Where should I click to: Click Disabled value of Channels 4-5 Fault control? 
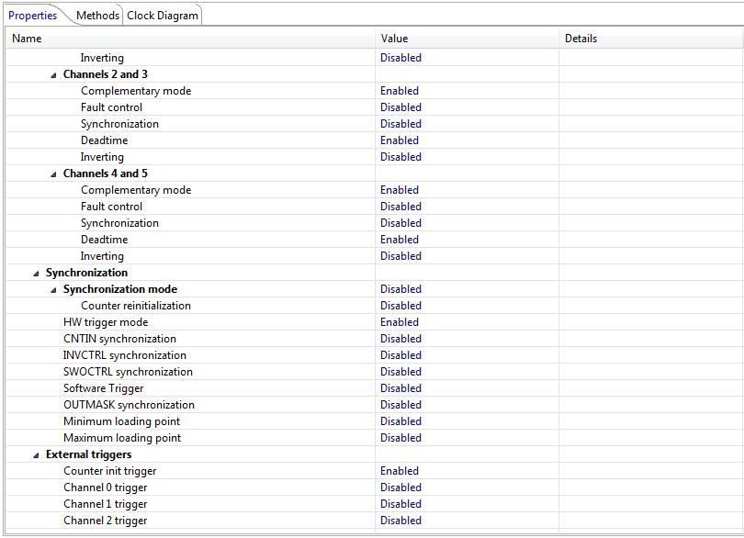click(401, 207)
